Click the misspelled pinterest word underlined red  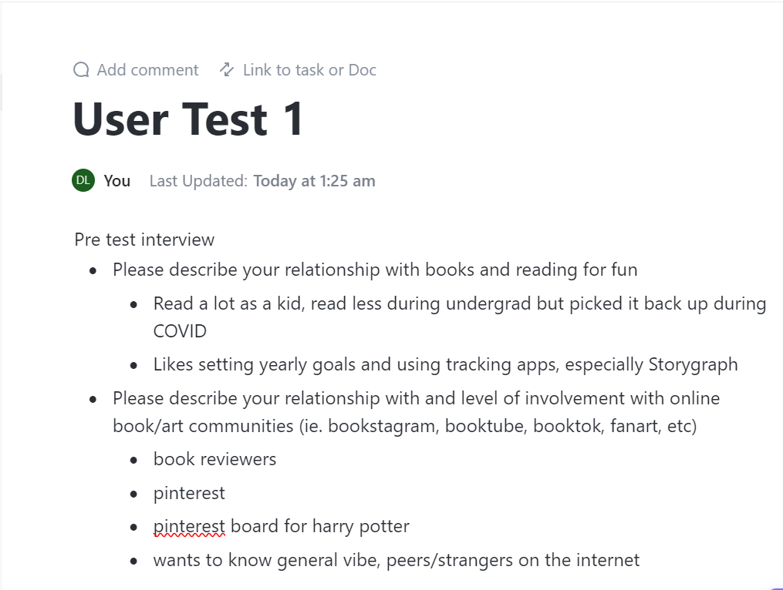coord(189,527)
